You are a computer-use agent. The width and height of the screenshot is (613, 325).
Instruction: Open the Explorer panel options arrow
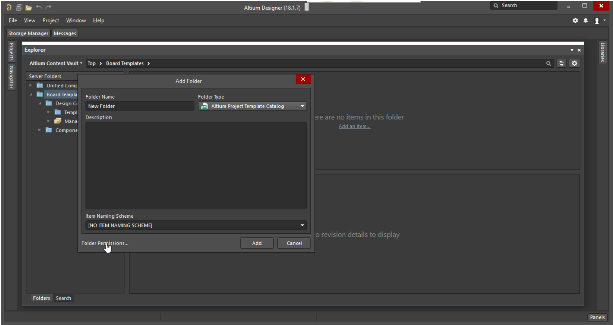572,50
